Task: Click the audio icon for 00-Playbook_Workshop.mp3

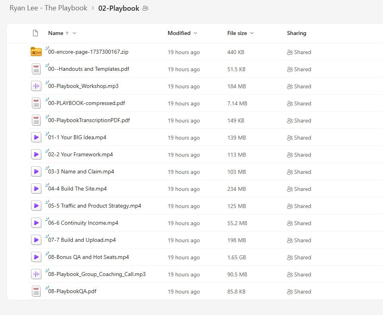Action: point(36,86)
